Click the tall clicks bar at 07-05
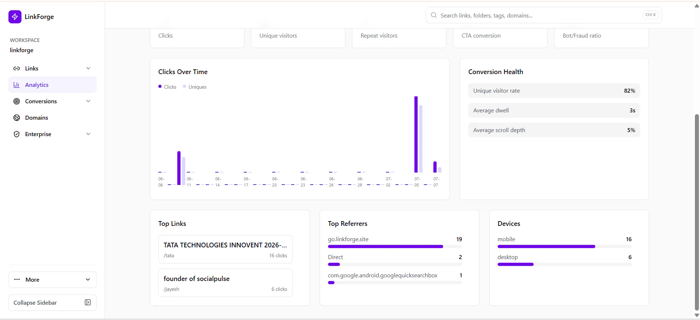 tap(416, 134)
